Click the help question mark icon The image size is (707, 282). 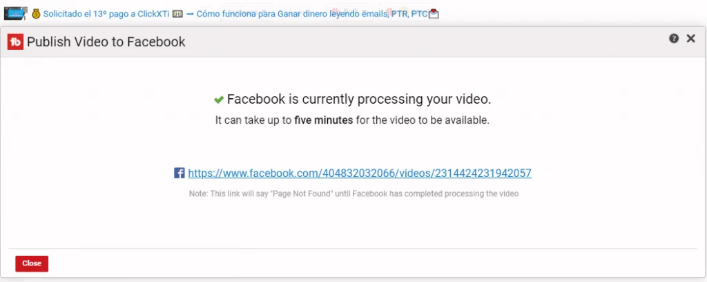(674, 39)
